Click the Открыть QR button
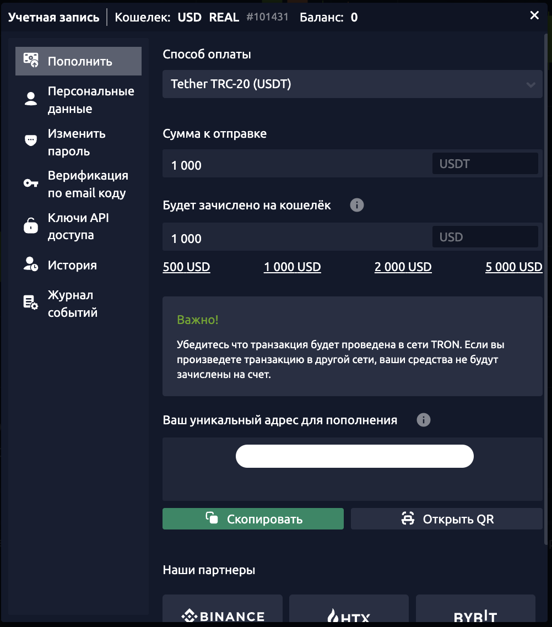The image size is (552, 627). (x=446, y=518)
